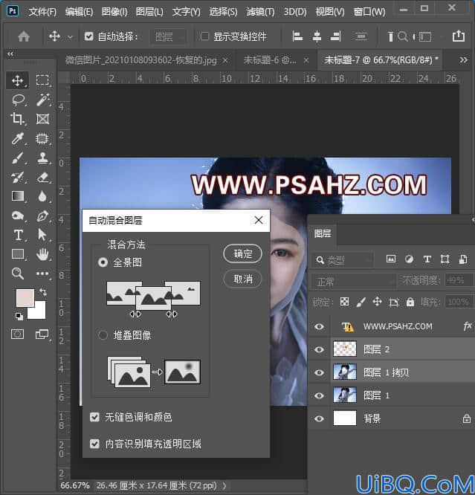Select the Blur drop tool
475x495 pixels.
(x=42, y=196)
